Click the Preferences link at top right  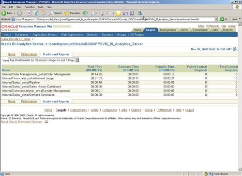point(212,26)
